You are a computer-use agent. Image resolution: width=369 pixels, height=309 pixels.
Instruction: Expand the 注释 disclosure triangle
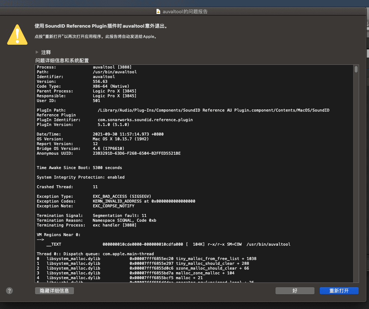point(37,52)
